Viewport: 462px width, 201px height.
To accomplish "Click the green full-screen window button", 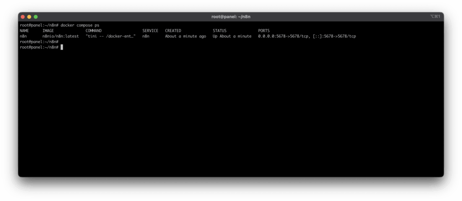I will point(36,17).
